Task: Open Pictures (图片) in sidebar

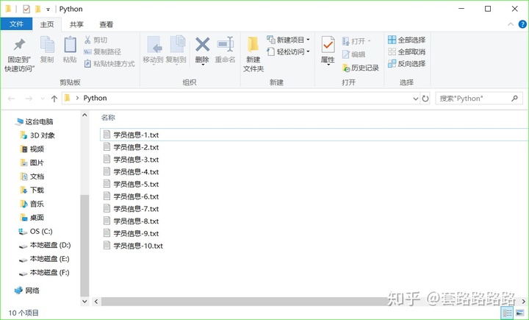Action: coord(32,163)
